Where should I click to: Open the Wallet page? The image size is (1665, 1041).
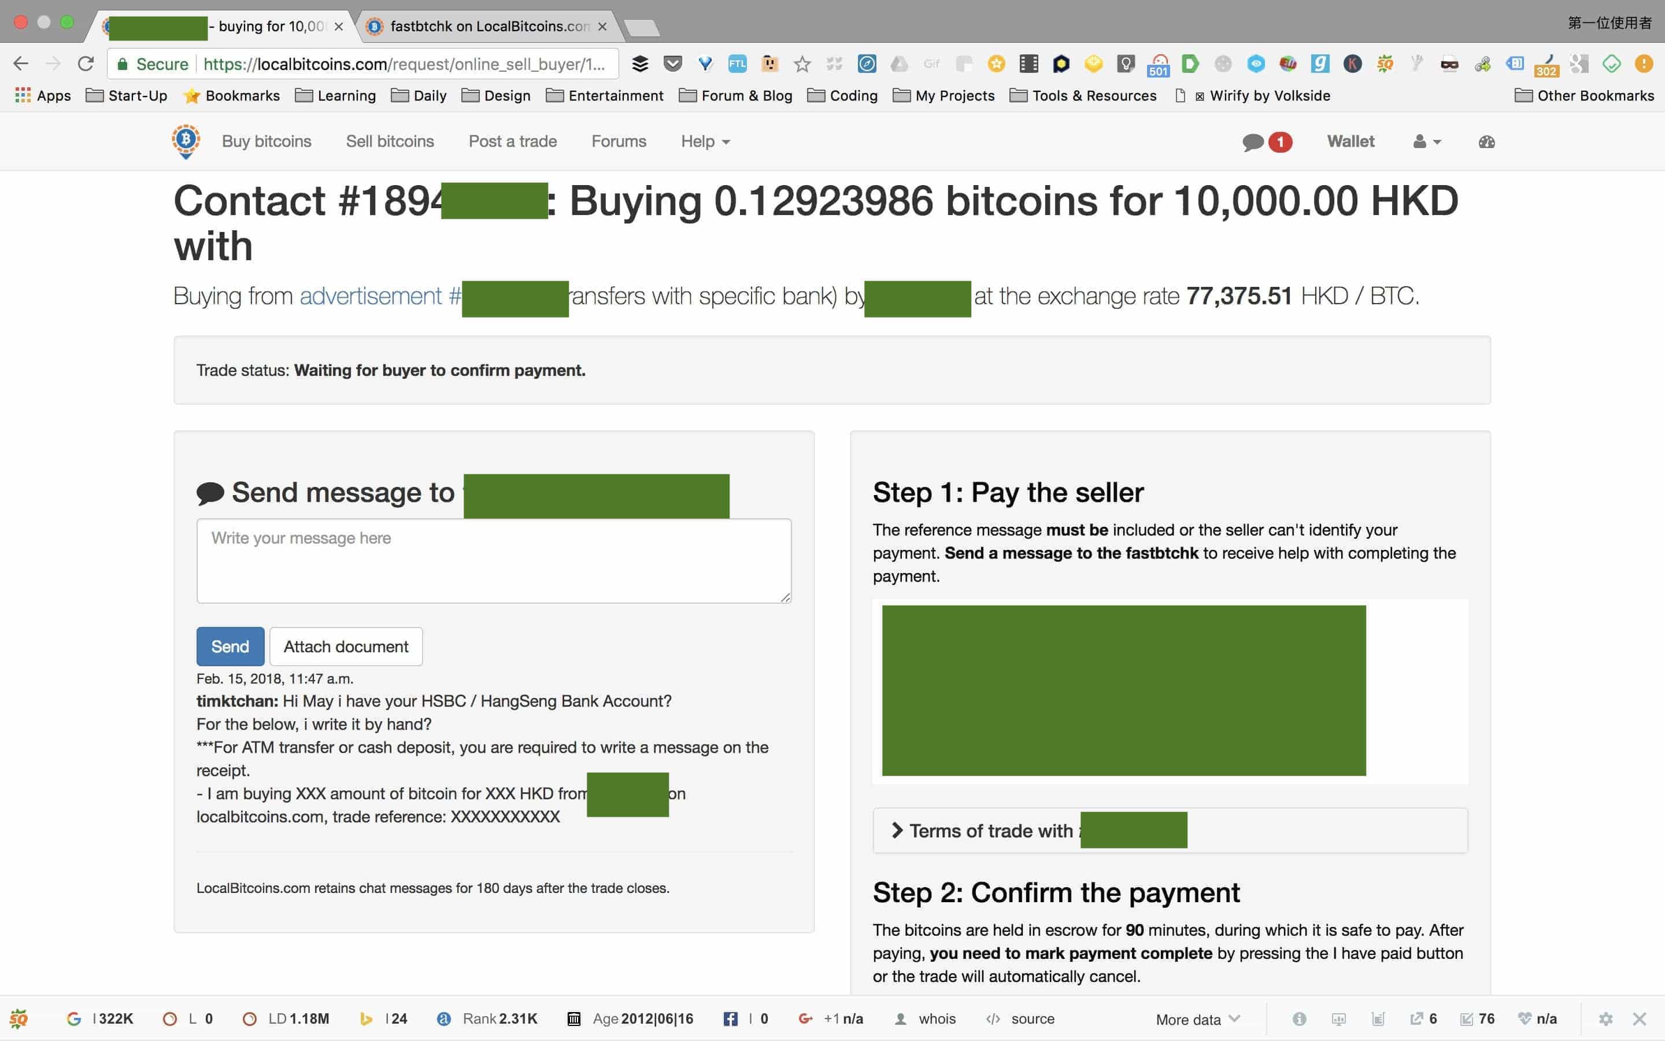[1350, 142]
